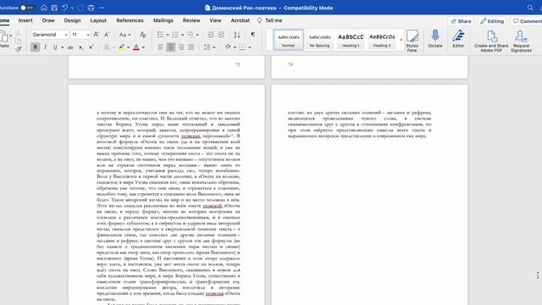Insert a bulleted list
The width and height of the screenshot is (542, 305).
[x=160, y=35]
